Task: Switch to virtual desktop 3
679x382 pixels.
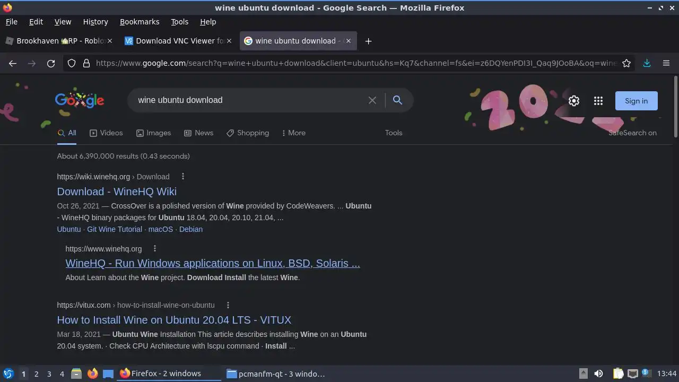Action: 49,374
